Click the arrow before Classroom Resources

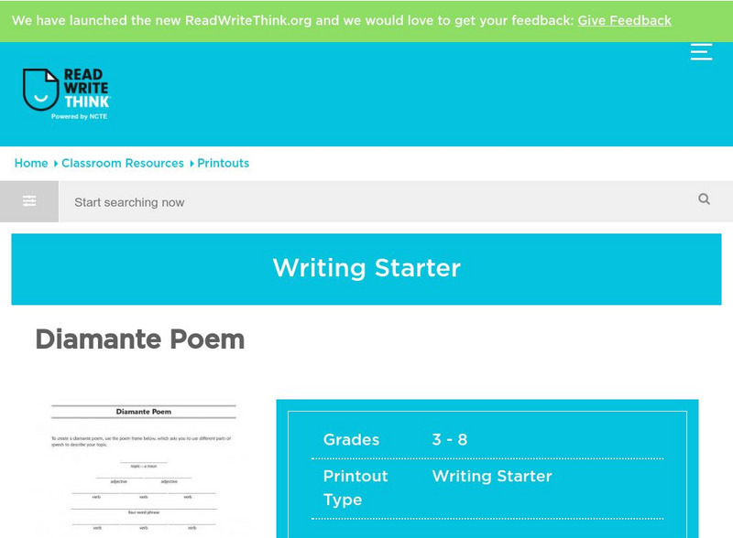click(x=55, y=164)
